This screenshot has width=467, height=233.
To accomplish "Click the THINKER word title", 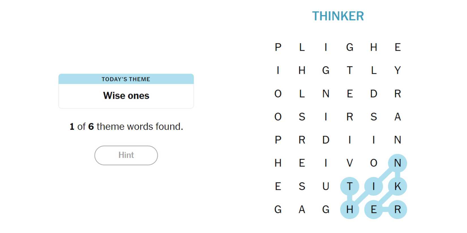I will tap(338, 16).
